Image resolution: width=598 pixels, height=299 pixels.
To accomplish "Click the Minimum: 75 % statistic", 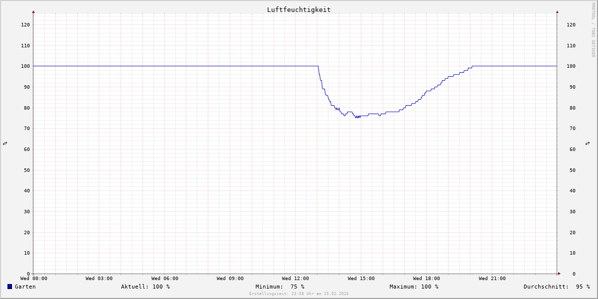I will 280,287.
